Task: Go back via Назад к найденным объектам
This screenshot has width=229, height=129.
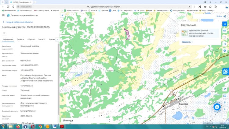Action: point(17,22)
